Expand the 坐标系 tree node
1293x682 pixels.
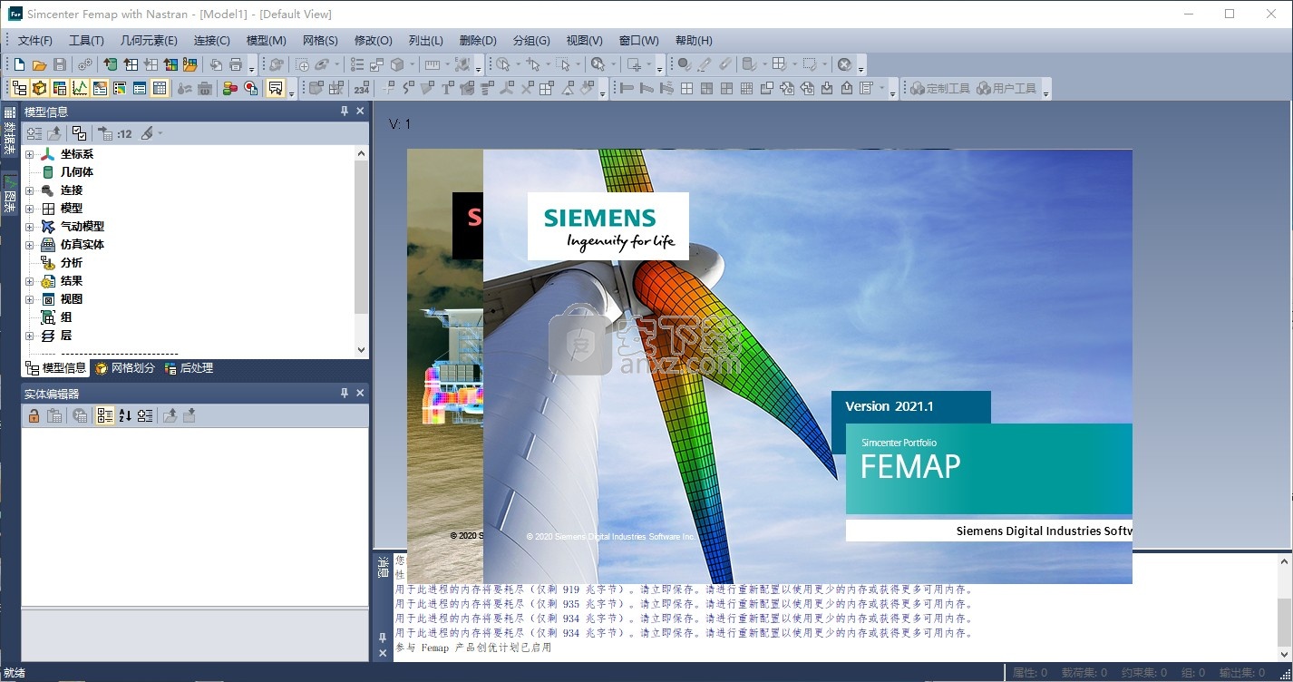pyautogui.click(x=29, y=154)
